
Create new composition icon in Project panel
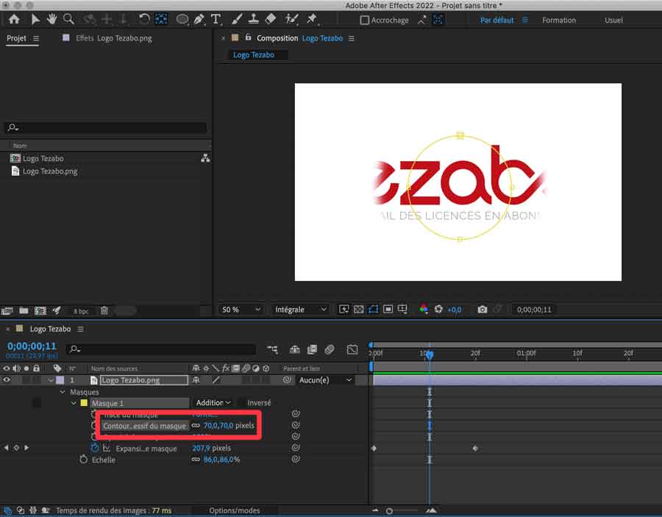point(40,311)
